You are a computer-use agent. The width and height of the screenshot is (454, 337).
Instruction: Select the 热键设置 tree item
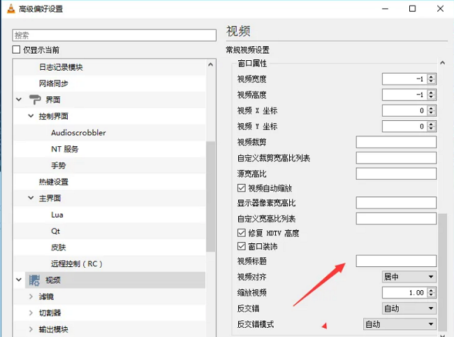coord(53,182)
